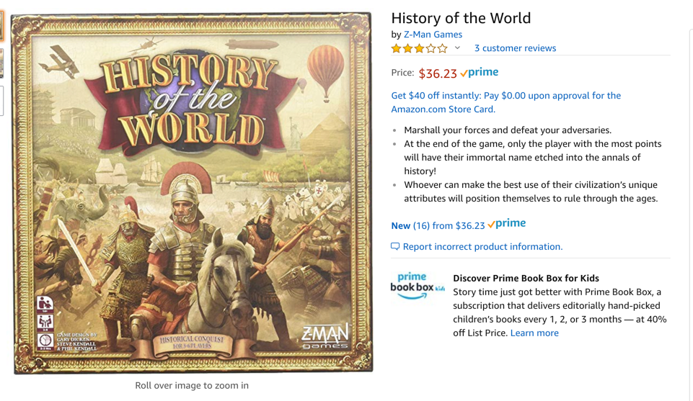The height and width of the screenshot is (401, 693).
Task: Open the 3 customer reviews link
Action: click(515, 48)
